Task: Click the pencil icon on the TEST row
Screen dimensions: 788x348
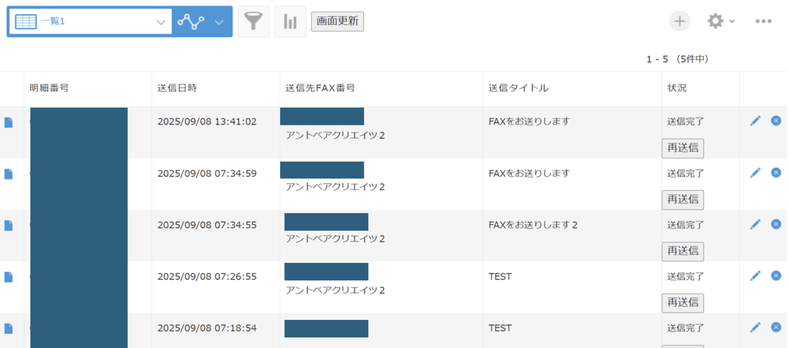Action: [755, 276]
